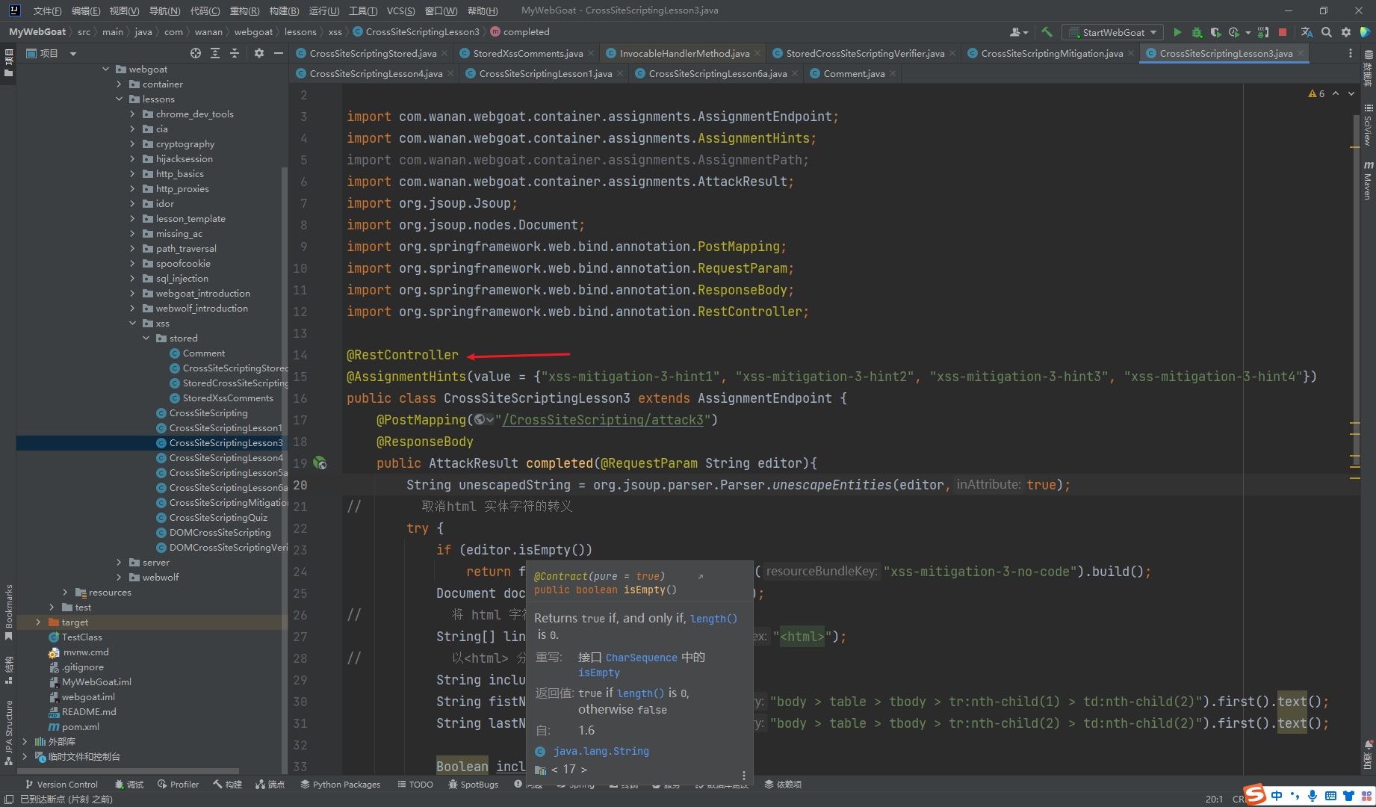The image size is (1376, 807).
Task: Select CrossSiteScriptingQuiz in project tree
Action: [218, 517]
